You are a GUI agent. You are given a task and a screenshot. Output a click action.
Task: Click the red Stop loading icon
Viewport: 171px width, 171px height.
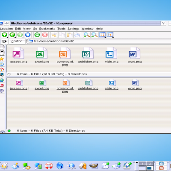[x=45, y=35]
